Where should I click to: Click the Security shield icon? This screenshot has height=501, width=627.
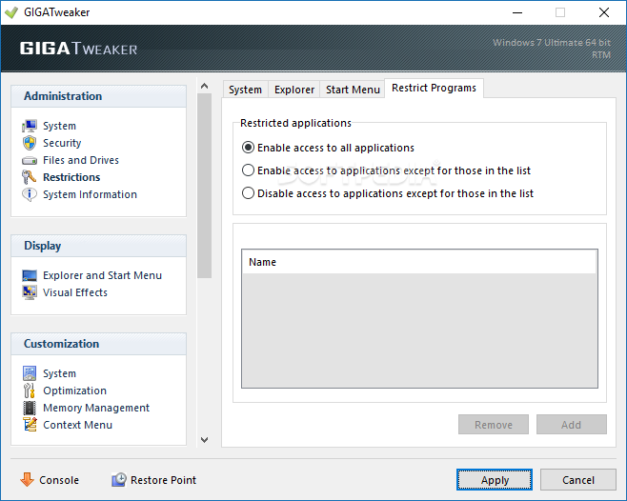coord(30,143)
